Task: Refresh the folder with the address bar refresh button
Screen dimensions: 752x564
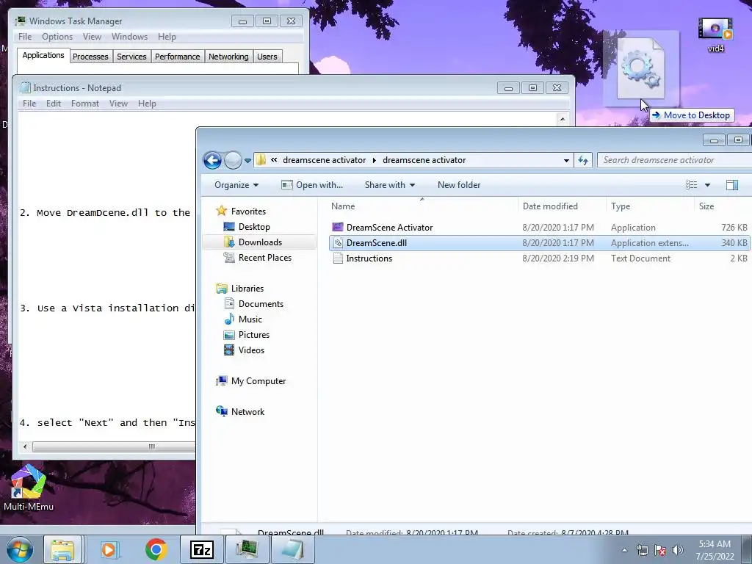Action: tap(583, 160)
